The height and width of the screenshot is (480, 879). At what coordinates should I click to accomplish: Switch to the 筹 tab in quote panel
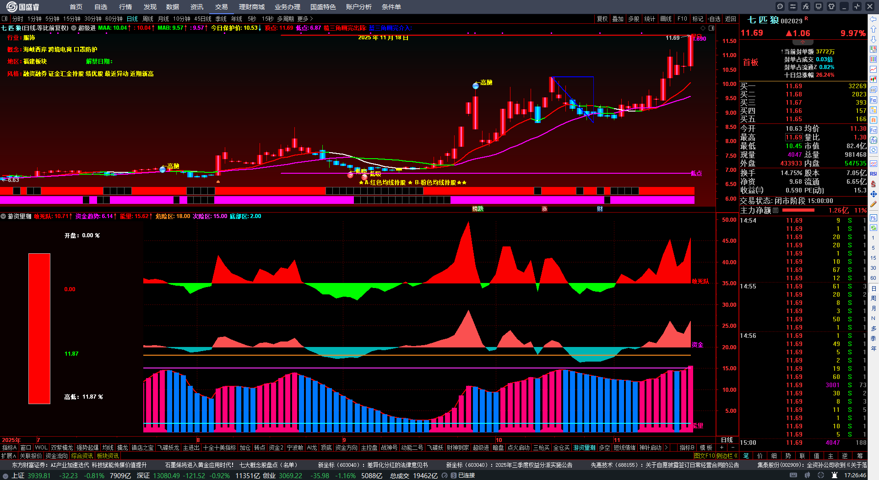point(860,456)
